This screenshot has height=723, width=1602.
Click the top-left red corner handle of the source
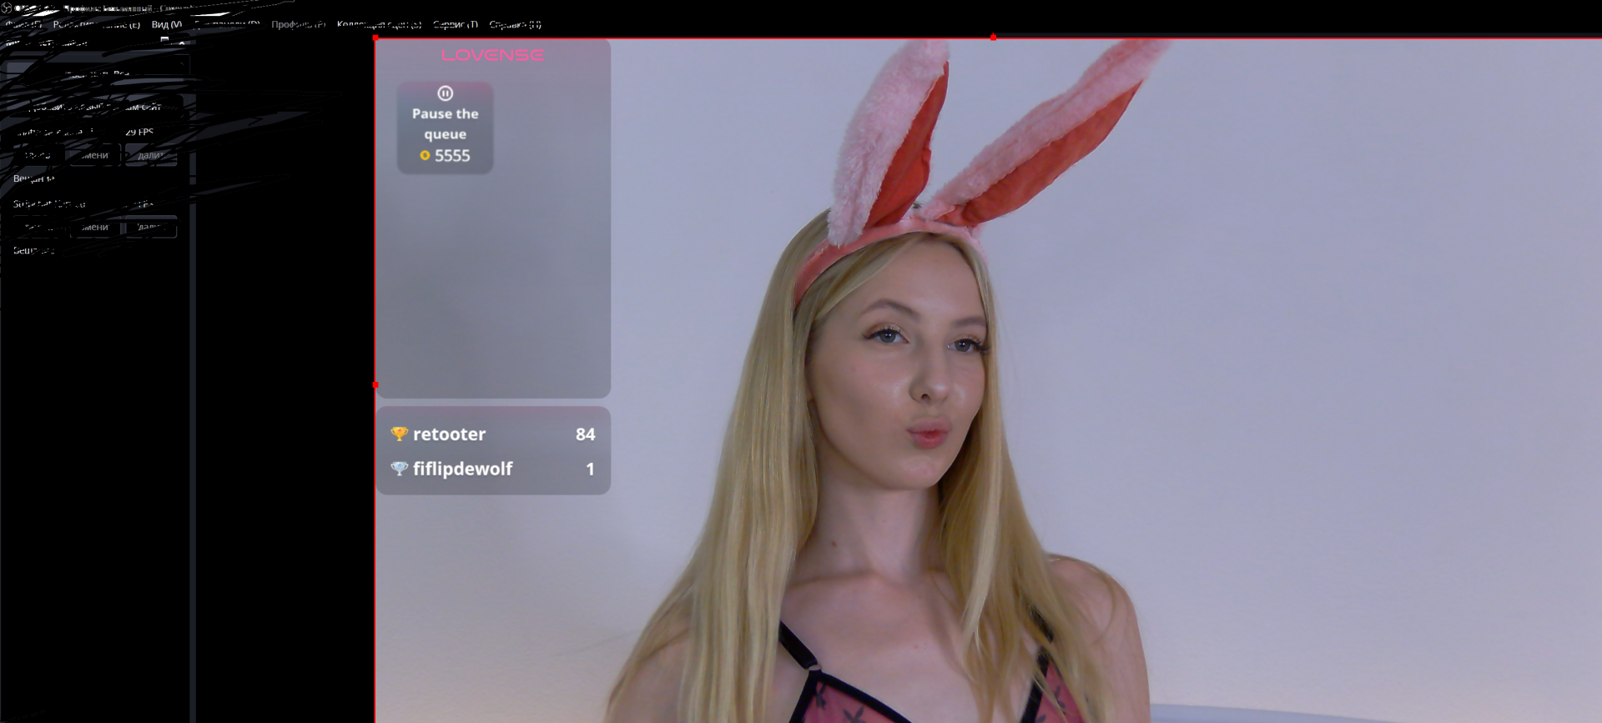click(x=375, y=38)
